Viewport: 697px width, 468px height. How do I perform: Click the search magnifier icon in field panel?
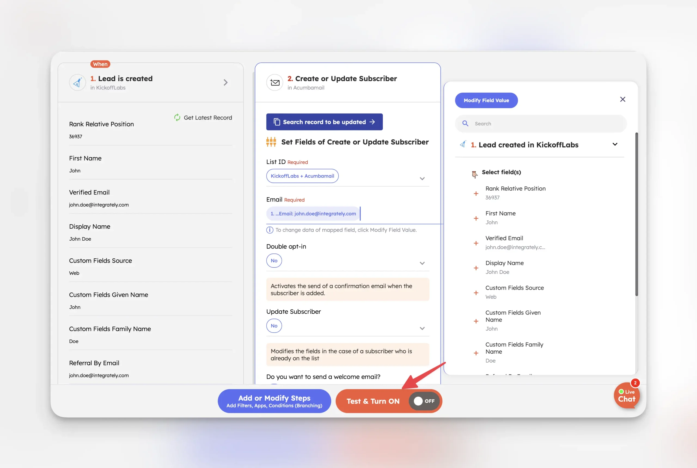[x=465, y=123]
